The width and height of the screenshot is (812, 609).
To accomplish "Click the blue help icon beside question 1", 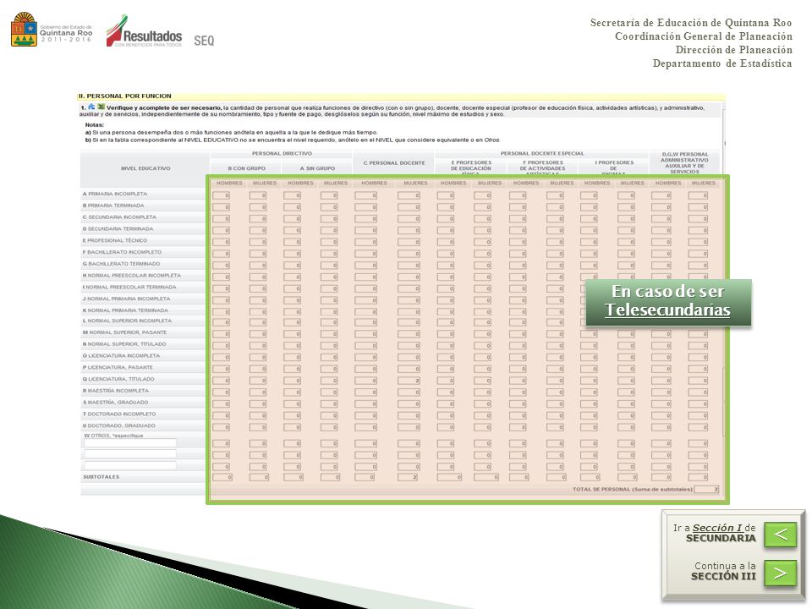I will [x=91, y=107].
